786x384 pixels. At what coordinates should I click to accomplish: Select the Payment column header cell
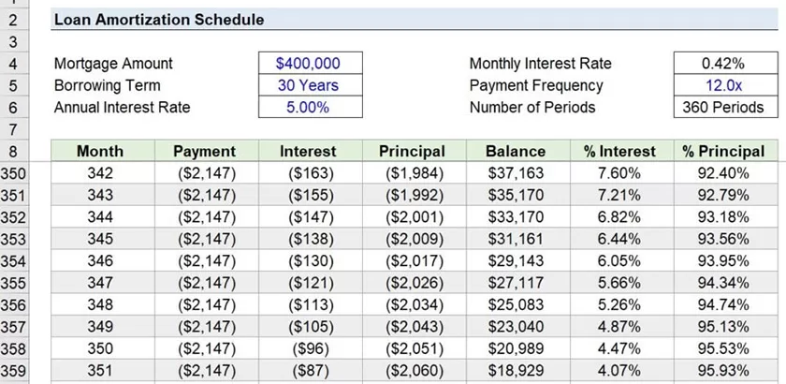click(x=204, y=151)
